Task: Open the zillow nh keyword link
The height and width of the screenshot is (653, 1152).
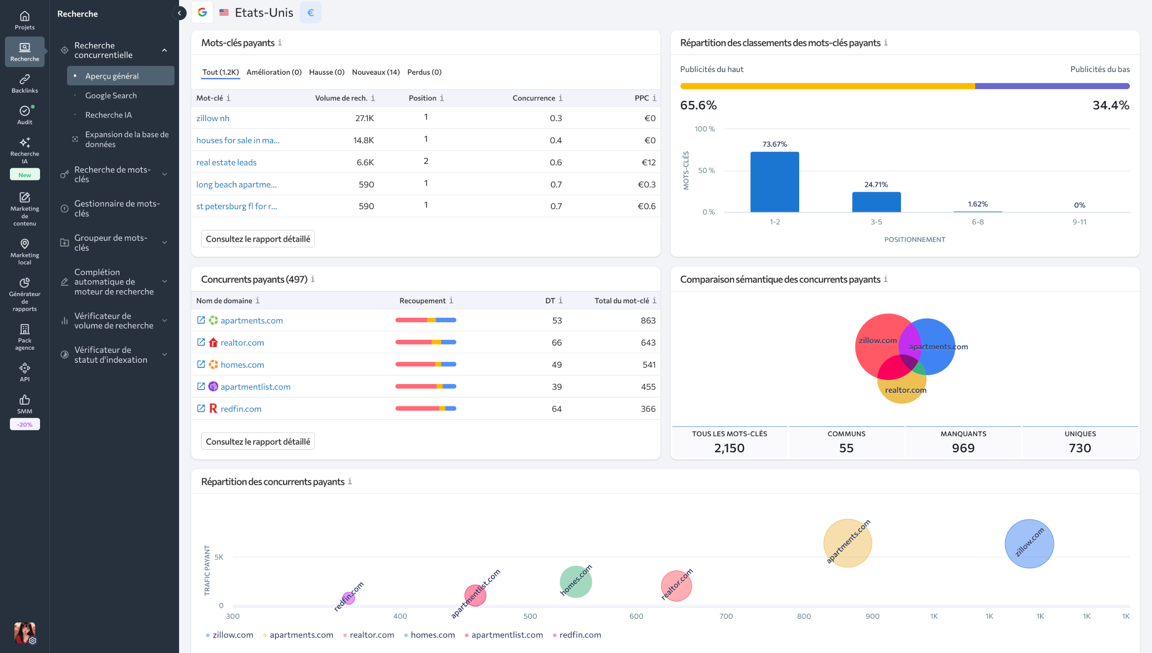Action: 212,118
